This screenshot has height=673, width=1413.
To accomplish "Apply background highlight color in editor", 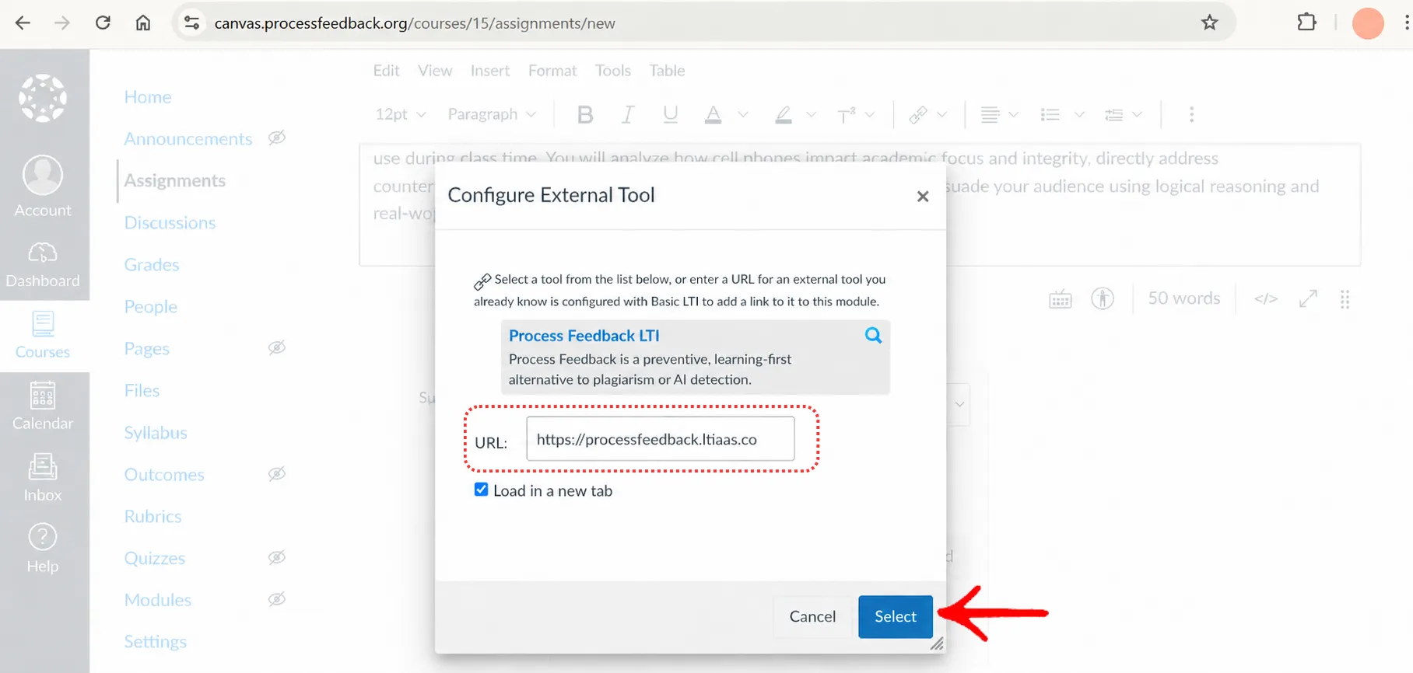I will [x=784, y=115].
